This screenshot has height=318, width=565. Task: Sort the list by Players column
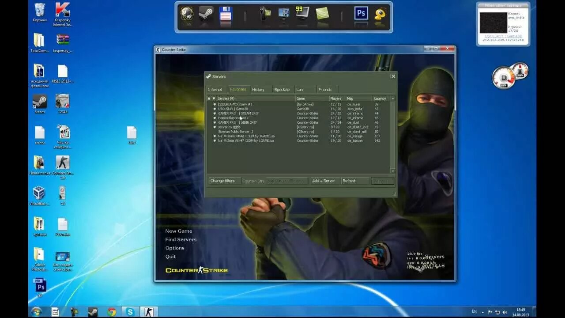pyautogui.click(x=337, y=98)
